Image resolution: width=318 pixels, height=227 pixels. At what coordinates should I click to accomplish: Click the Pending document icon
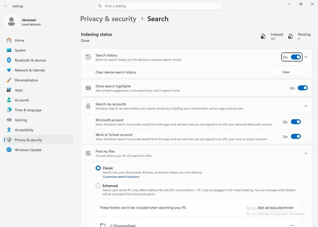click(x=291, y=36)
